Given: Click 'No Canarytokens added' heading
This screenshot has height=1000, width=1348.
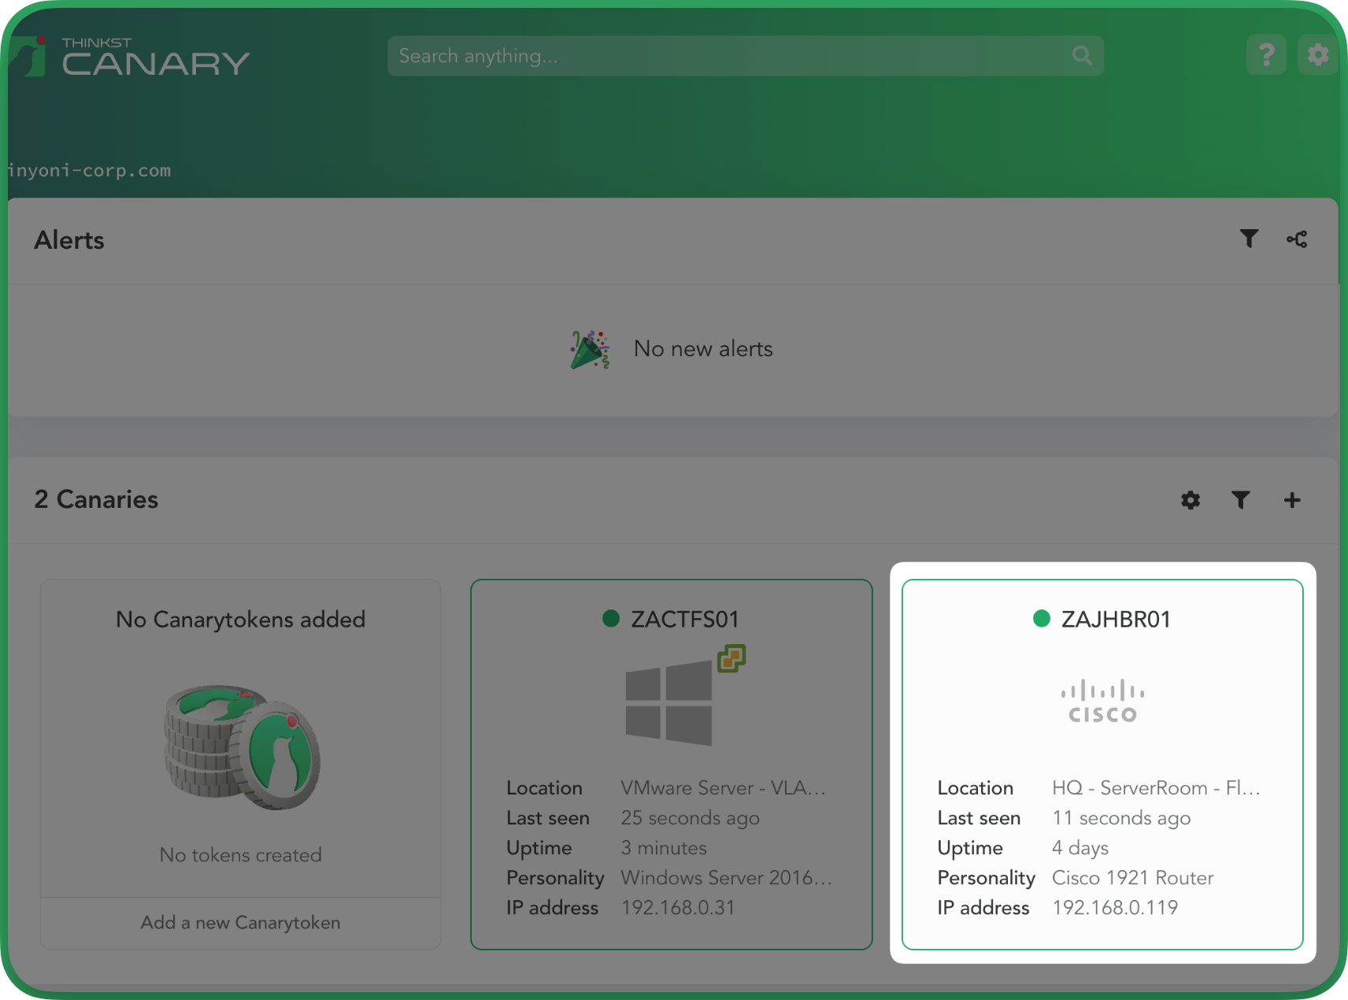Looking at the screenshot, I should pyautogui.click(x=240, y=620).
